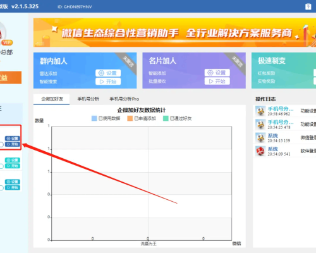
Task: Open the 手机号分析Pro tab
Action: coord(125,99)
